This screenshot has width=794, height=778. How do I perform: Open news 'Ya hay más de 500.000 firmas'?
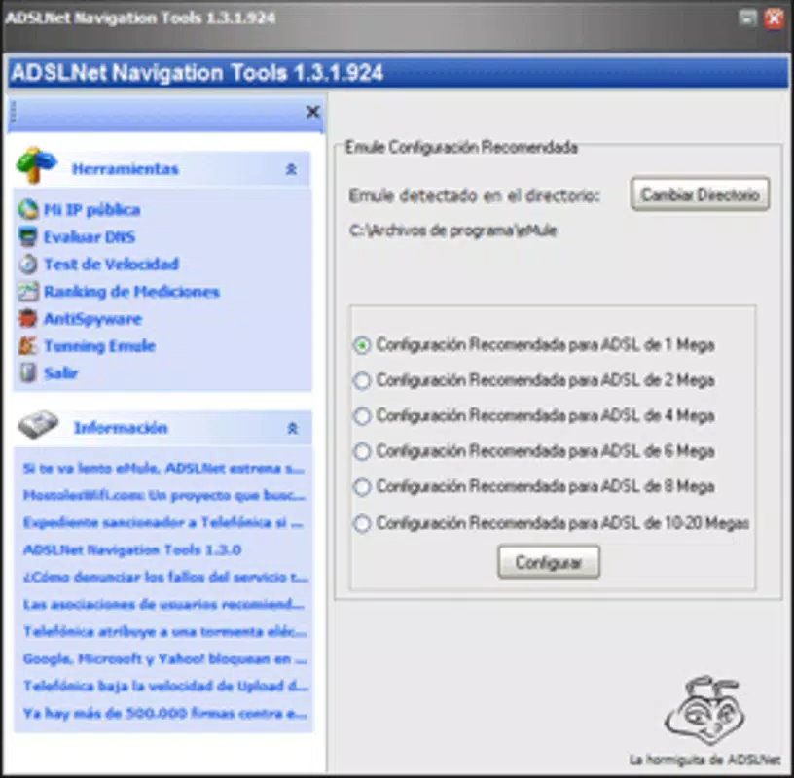point(165,714)
